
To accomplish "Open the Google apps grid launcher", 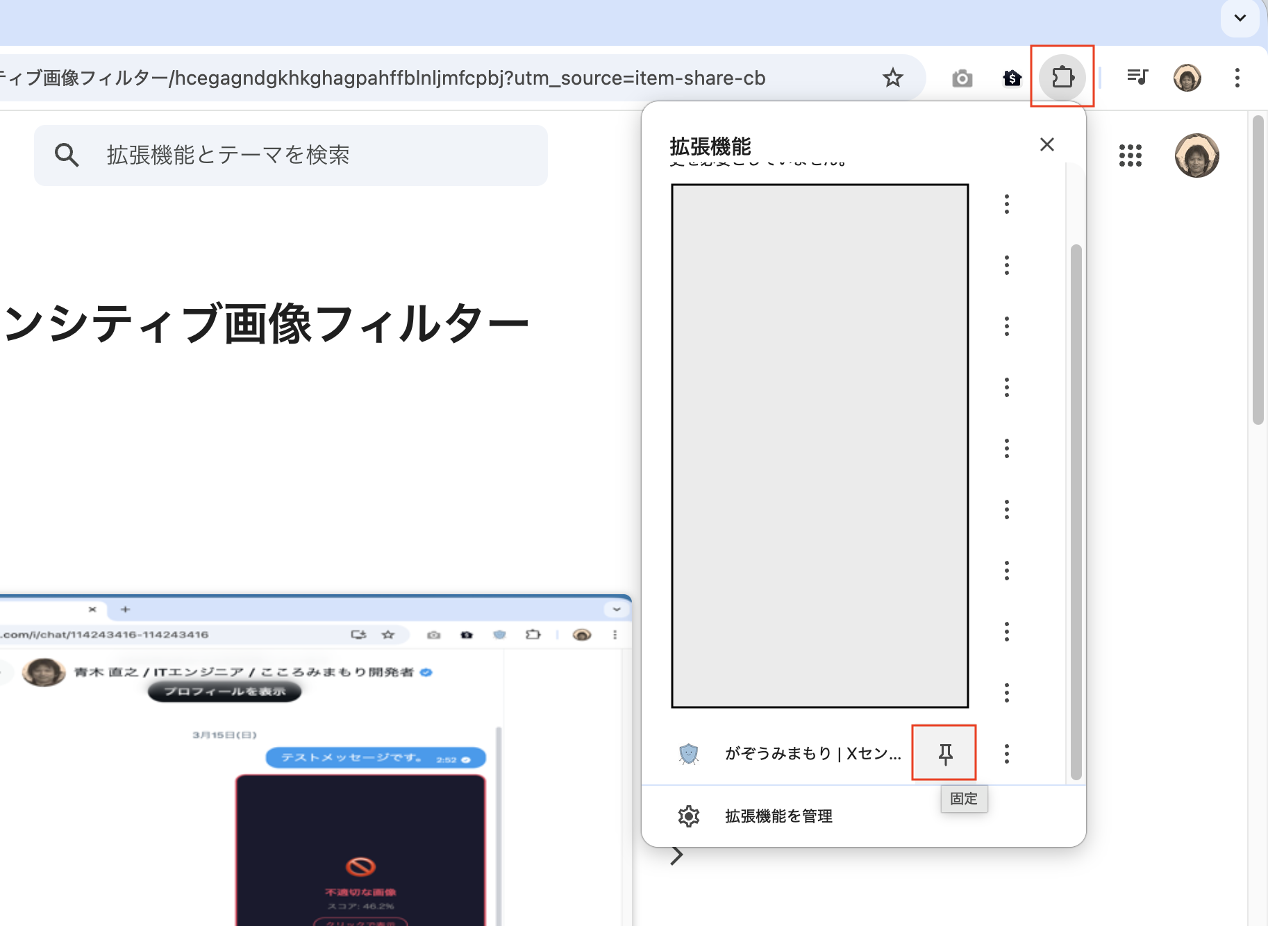I will (1130, 156).
